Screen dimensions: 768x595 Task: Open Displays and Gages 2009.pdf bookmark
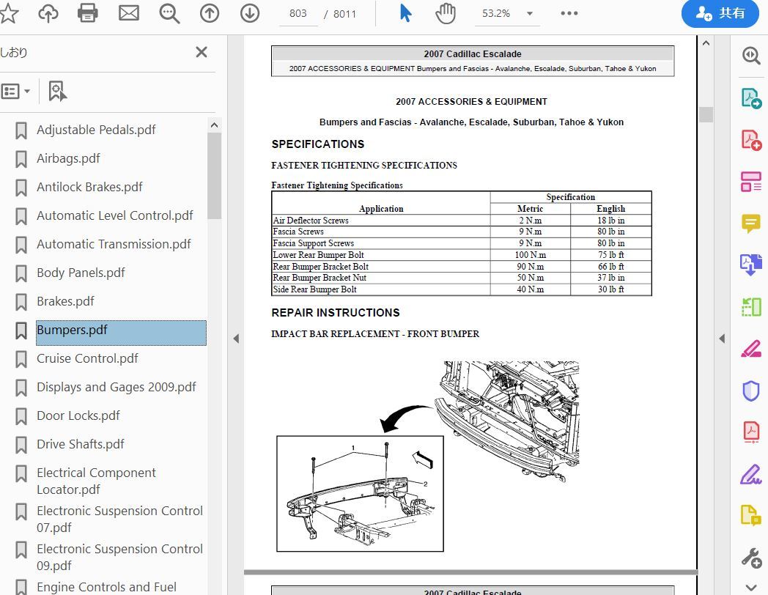116,387
